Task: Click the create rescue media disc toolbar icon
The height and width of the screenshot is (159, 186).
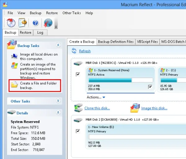Action: [x=11, y=23]
